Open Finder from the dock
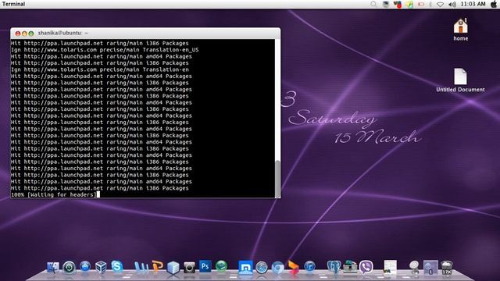This screenshot has height=281, width=500. pyautogui.click(x=53, y=267)
